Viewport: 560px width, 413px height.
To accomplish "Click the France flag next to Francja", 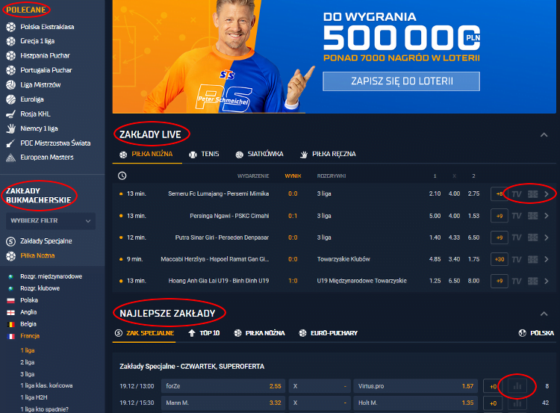I will tap(10, 337).
